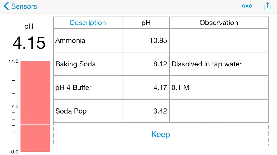Tap the back chevron arrow icon
Viewport: 277px width, 155px height.
[6, 6]
